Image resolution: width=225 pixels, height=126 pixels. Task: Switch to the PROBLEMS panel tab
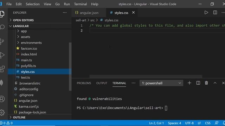(x=84, y=83)
